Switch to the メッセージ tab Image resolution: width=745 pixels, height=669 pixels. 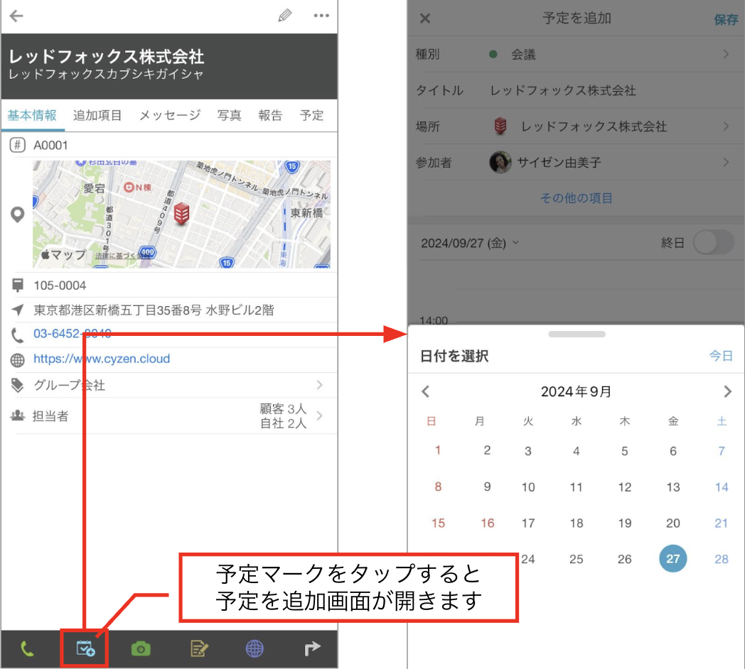point(170,115)
